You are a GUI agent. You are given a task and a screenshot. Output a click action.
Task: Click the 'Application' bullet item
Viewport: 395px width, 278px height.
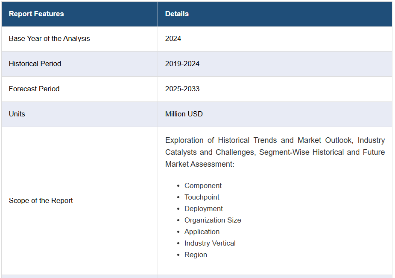coord(202,232)
